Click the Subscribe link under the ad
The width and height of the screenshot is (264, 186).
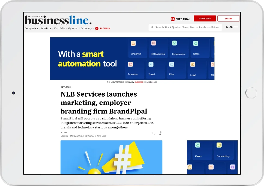pyautogui.click(x=139, y=82)
